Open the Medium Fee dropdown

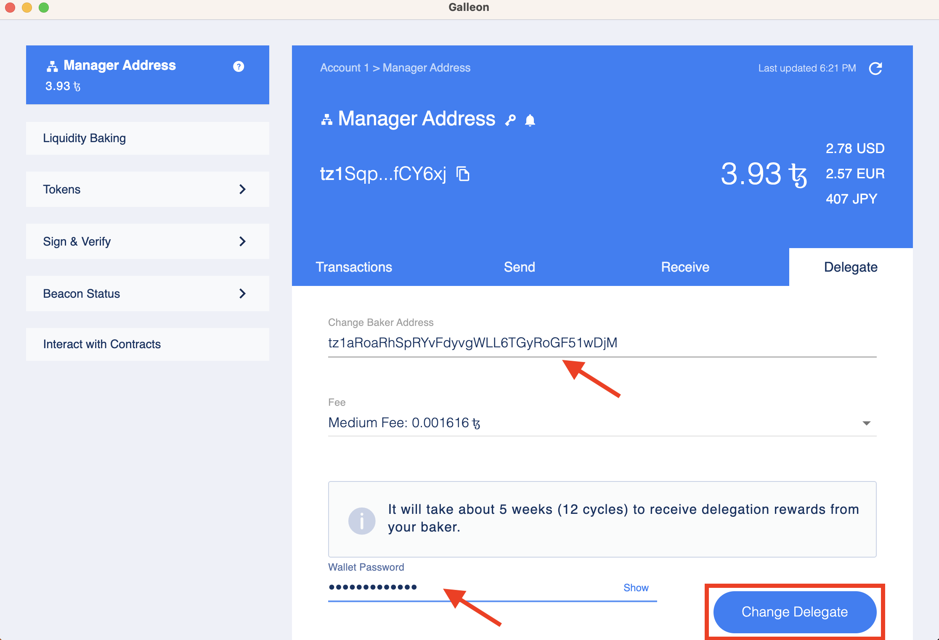[x=602, y=423]
